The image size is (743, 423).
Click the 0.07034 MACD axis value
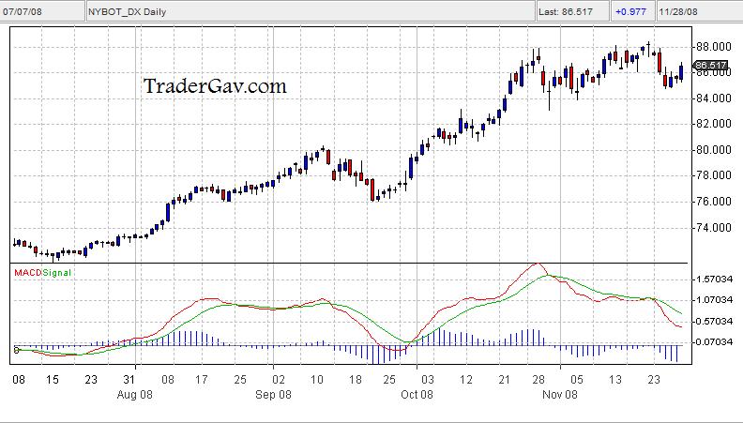pos(713,342)
